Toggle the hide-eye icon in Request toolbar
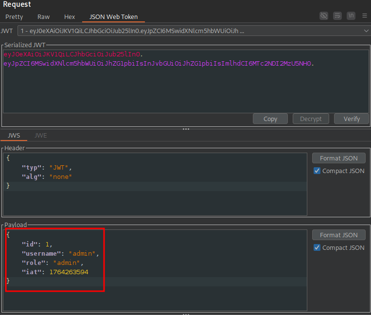The image size is (371, 315). point(323,16)
